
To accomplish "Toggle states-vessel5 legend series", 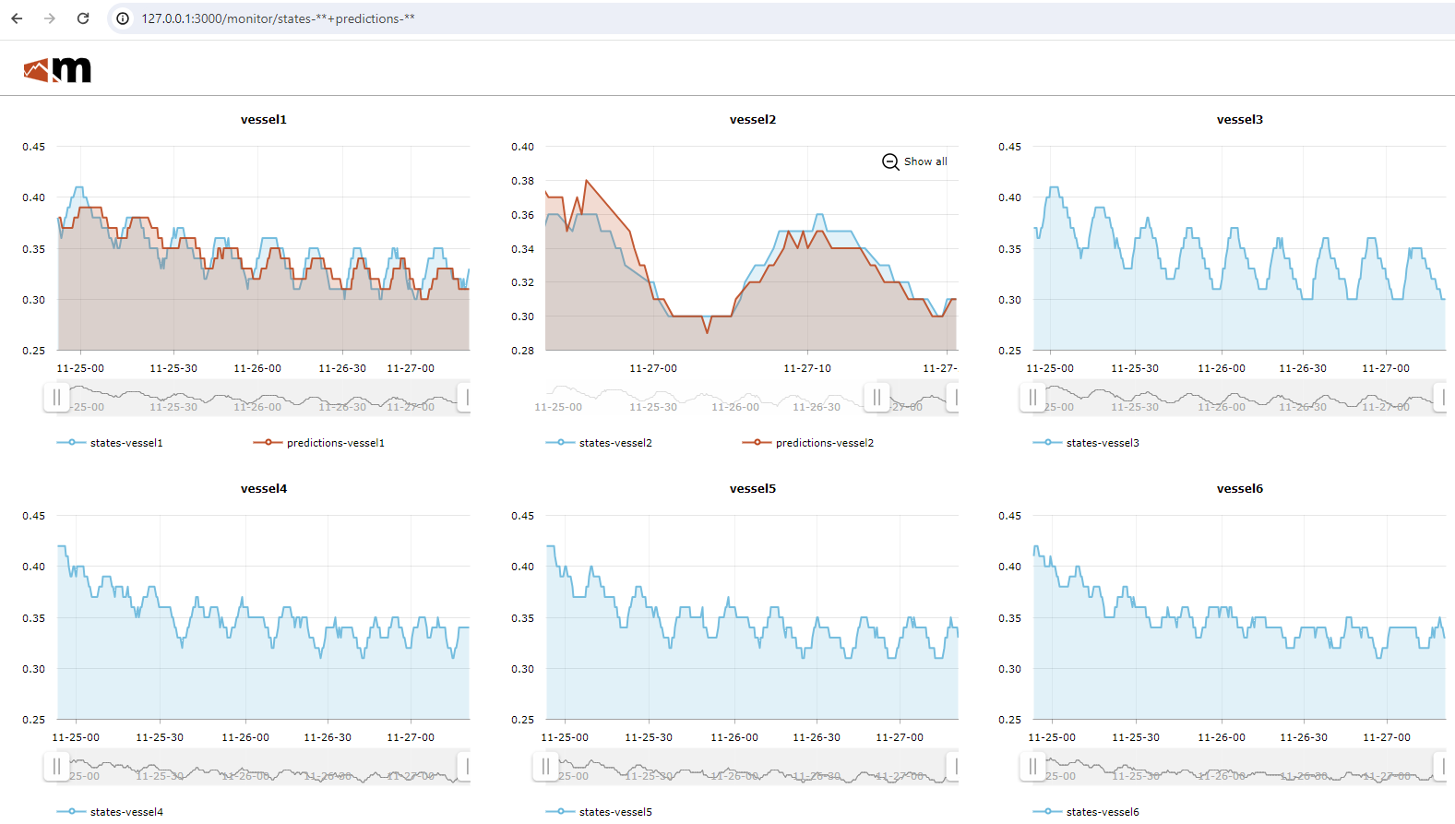I will pyautogui.click(x=599, y=812).
